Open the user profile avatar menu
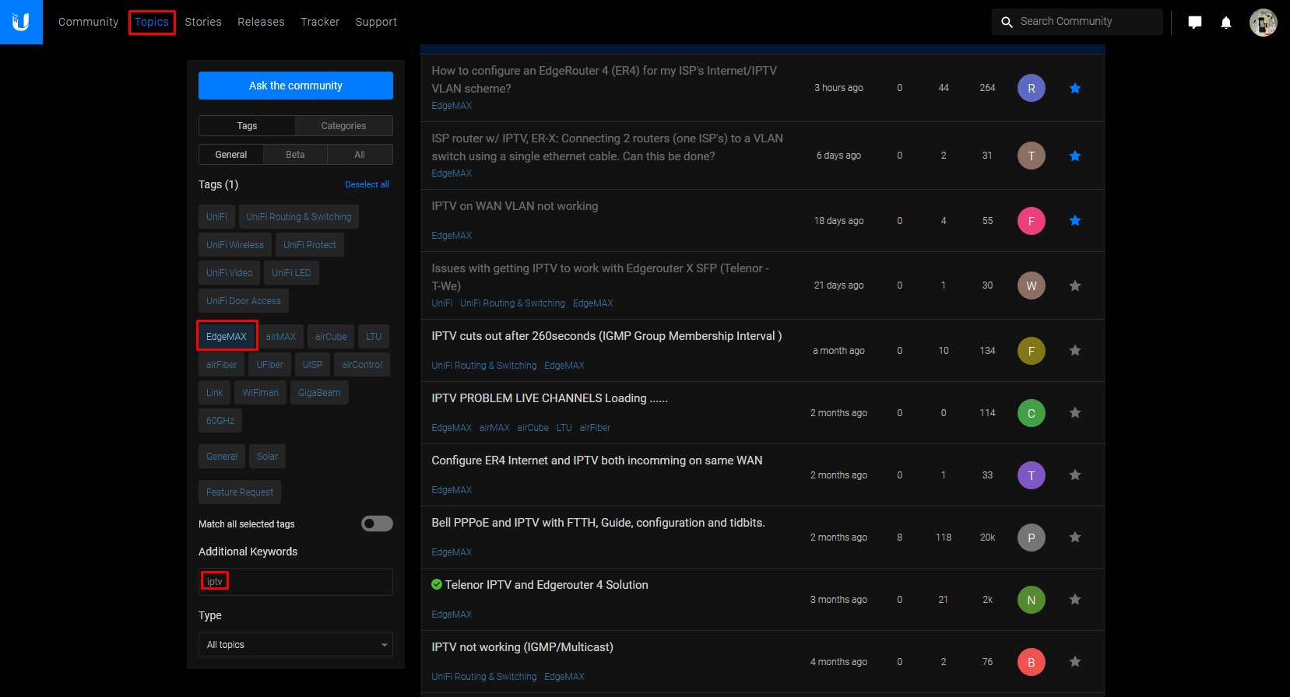Image resolution: width=1290 pixels, height=697 pixels. click(x=1263, y=23)
